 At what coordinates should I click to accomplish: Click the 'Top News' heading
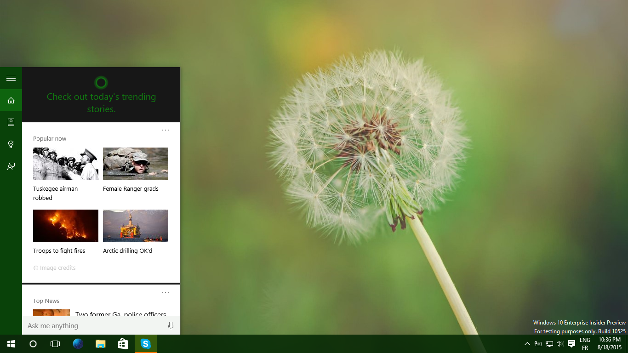coord(46,301)
